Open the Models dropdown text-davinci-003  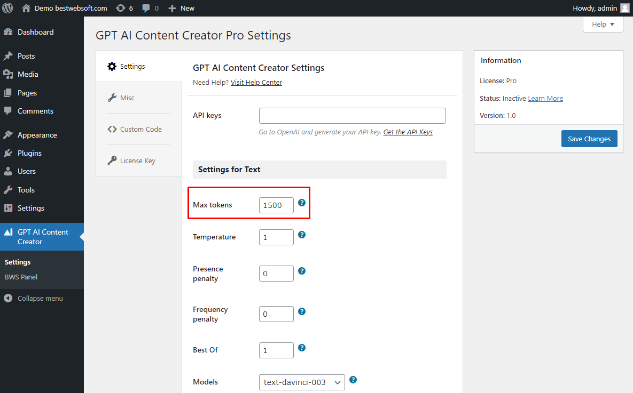coord(302,382)
